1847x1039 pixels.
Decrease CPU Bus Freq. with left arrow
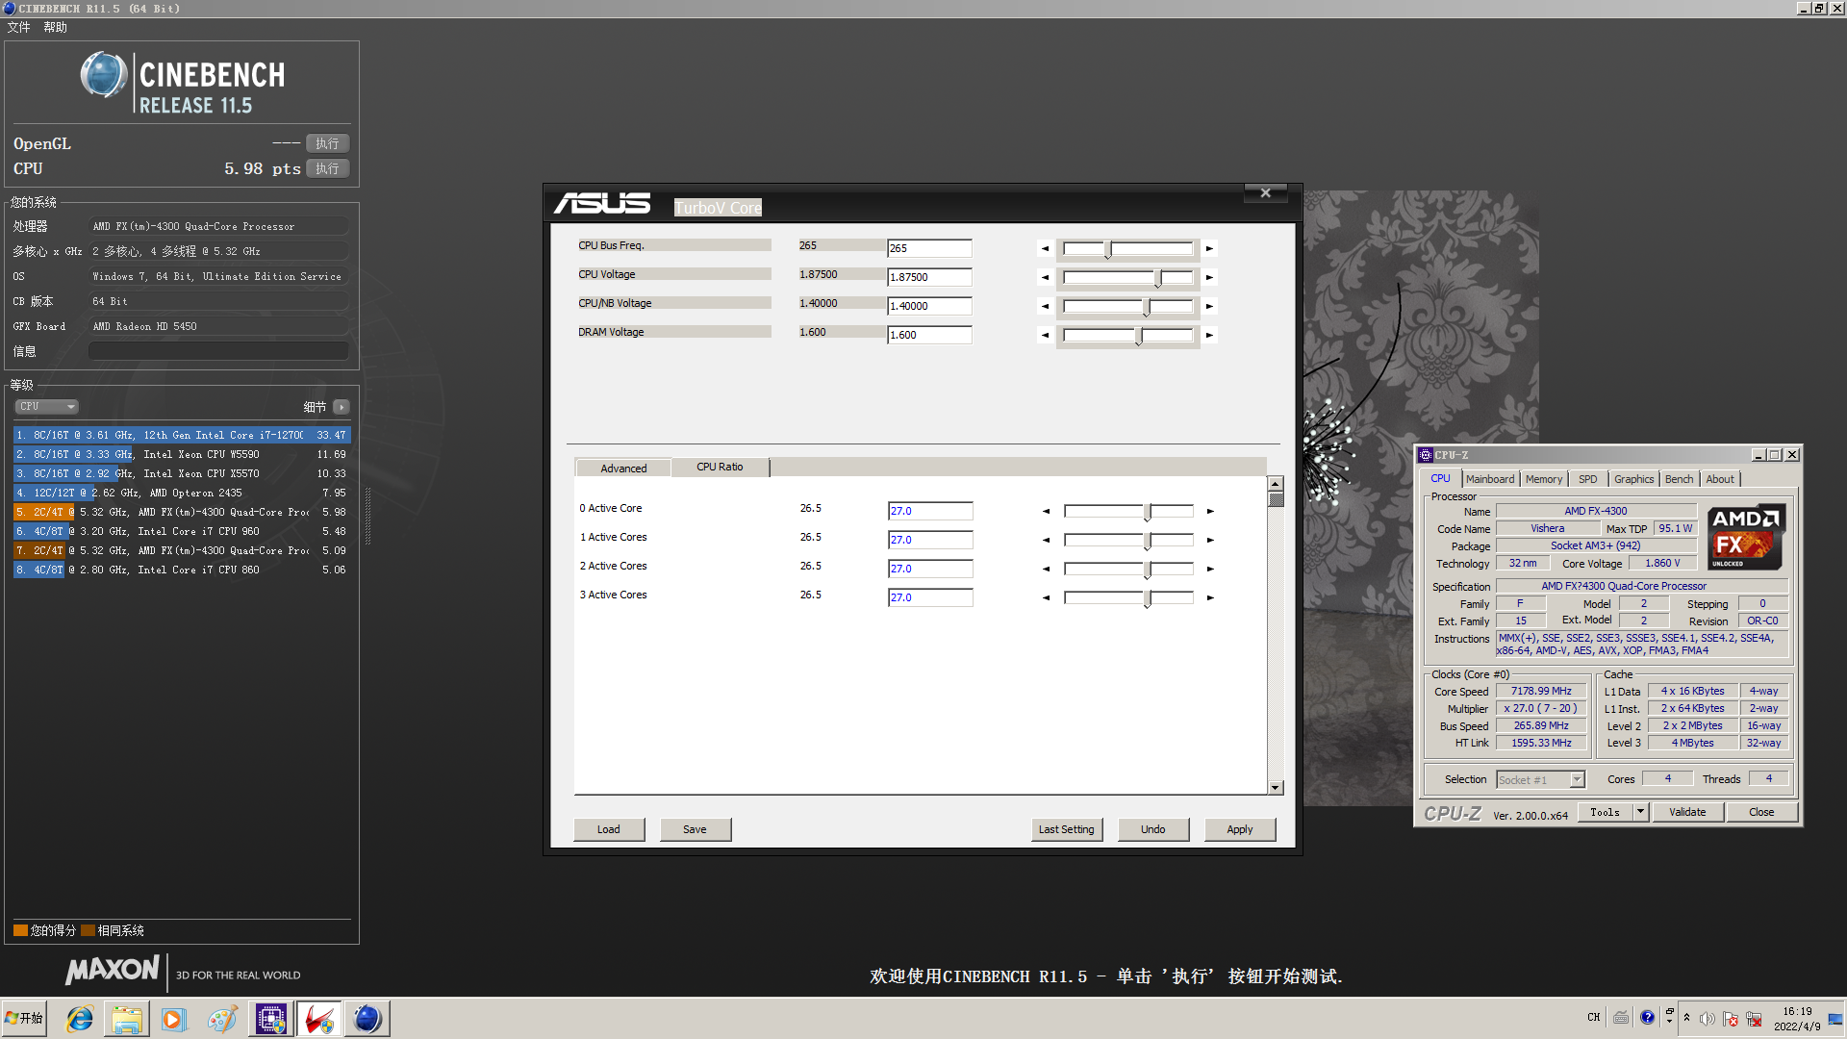click(1045, 248)
